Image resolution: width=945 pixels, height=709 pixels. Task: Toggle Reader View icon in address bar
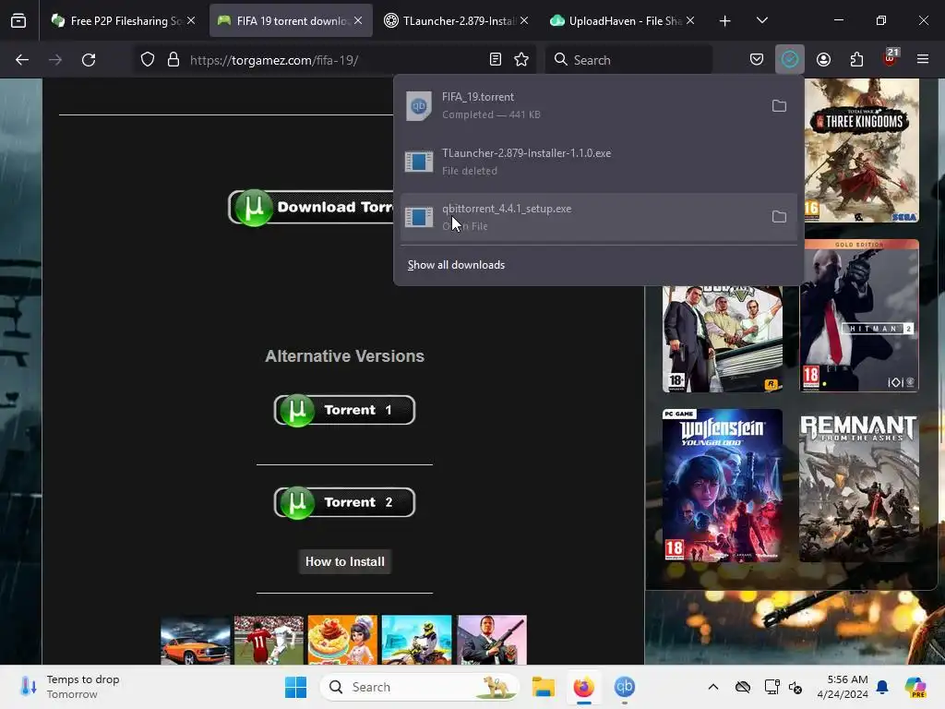click(x=496, y=59)
